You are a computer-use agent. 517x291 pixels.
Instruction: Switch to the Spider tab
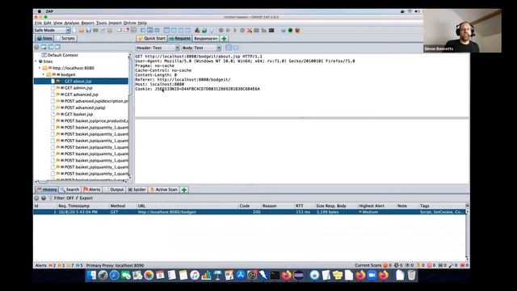[x=137, y=190]
